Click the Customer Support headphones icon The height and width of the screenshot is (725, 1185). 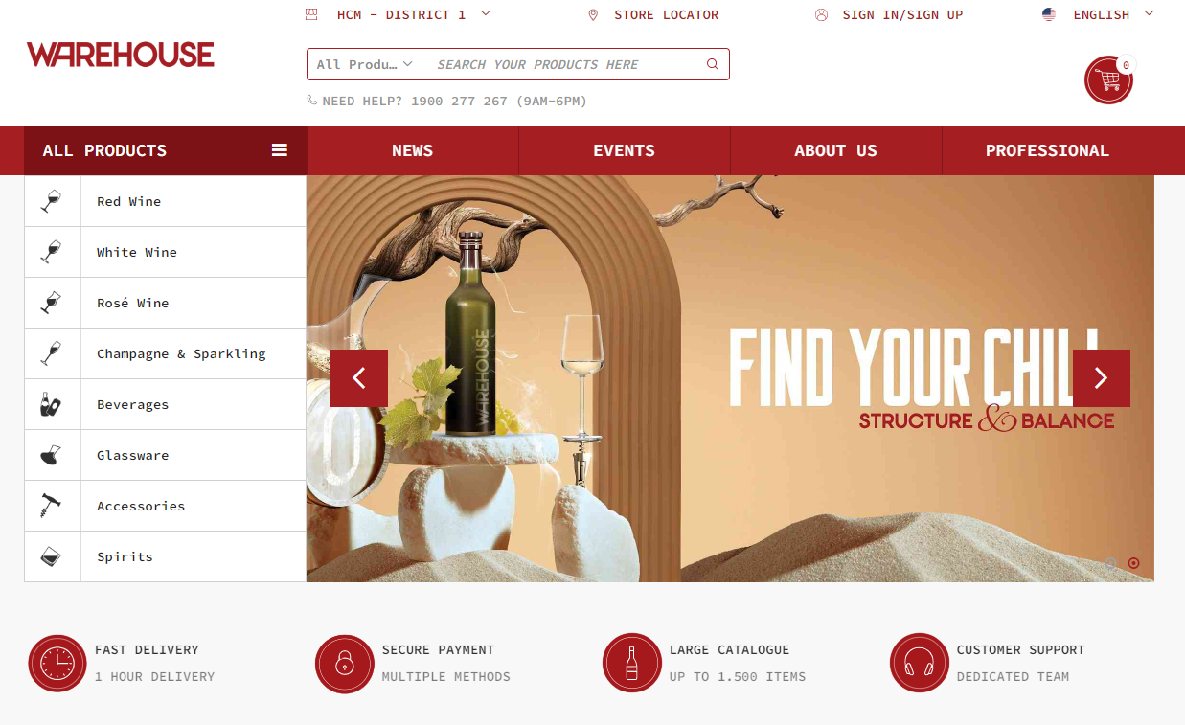click(920, 663)
